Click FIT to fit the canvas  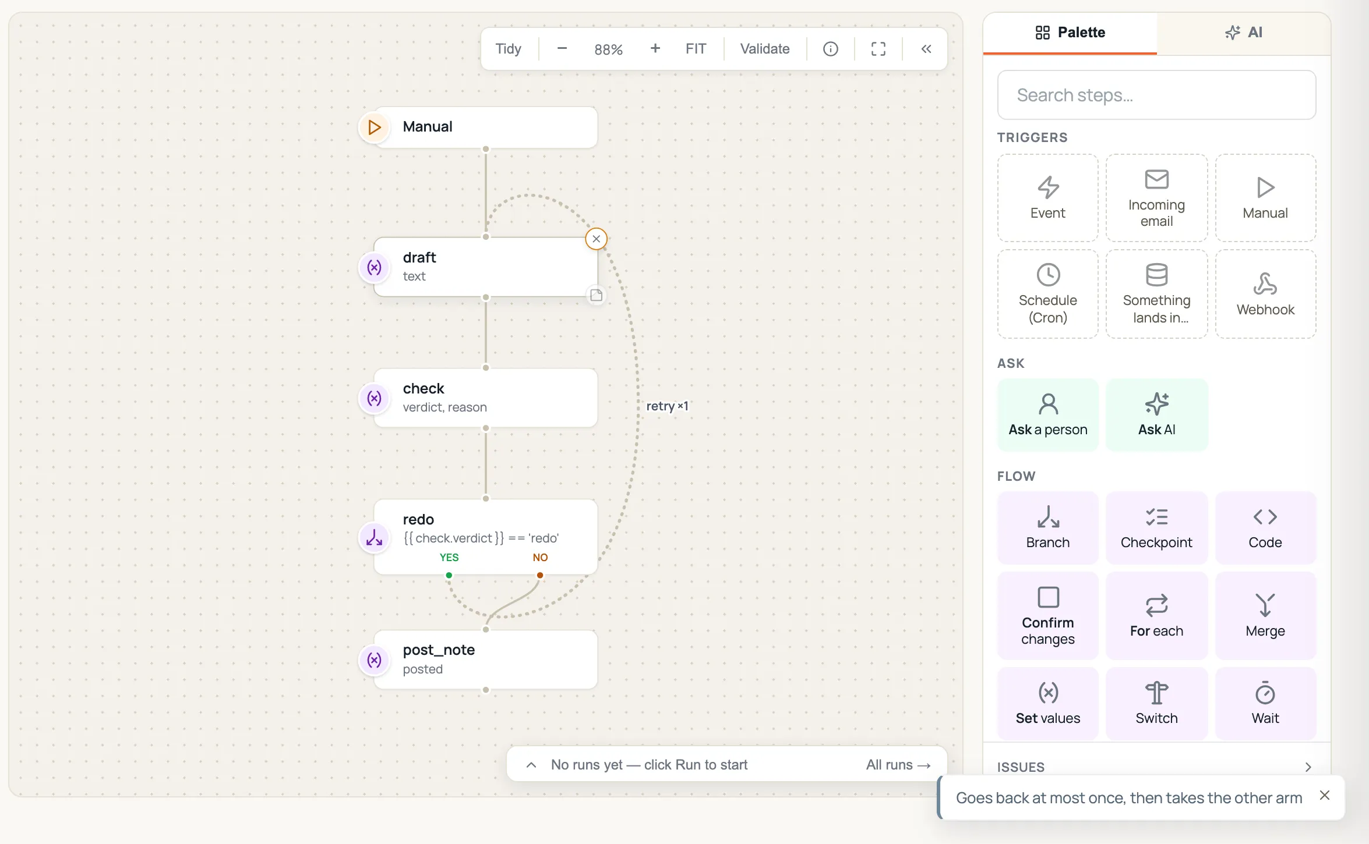pyautogui.click(x=696, y=49)
